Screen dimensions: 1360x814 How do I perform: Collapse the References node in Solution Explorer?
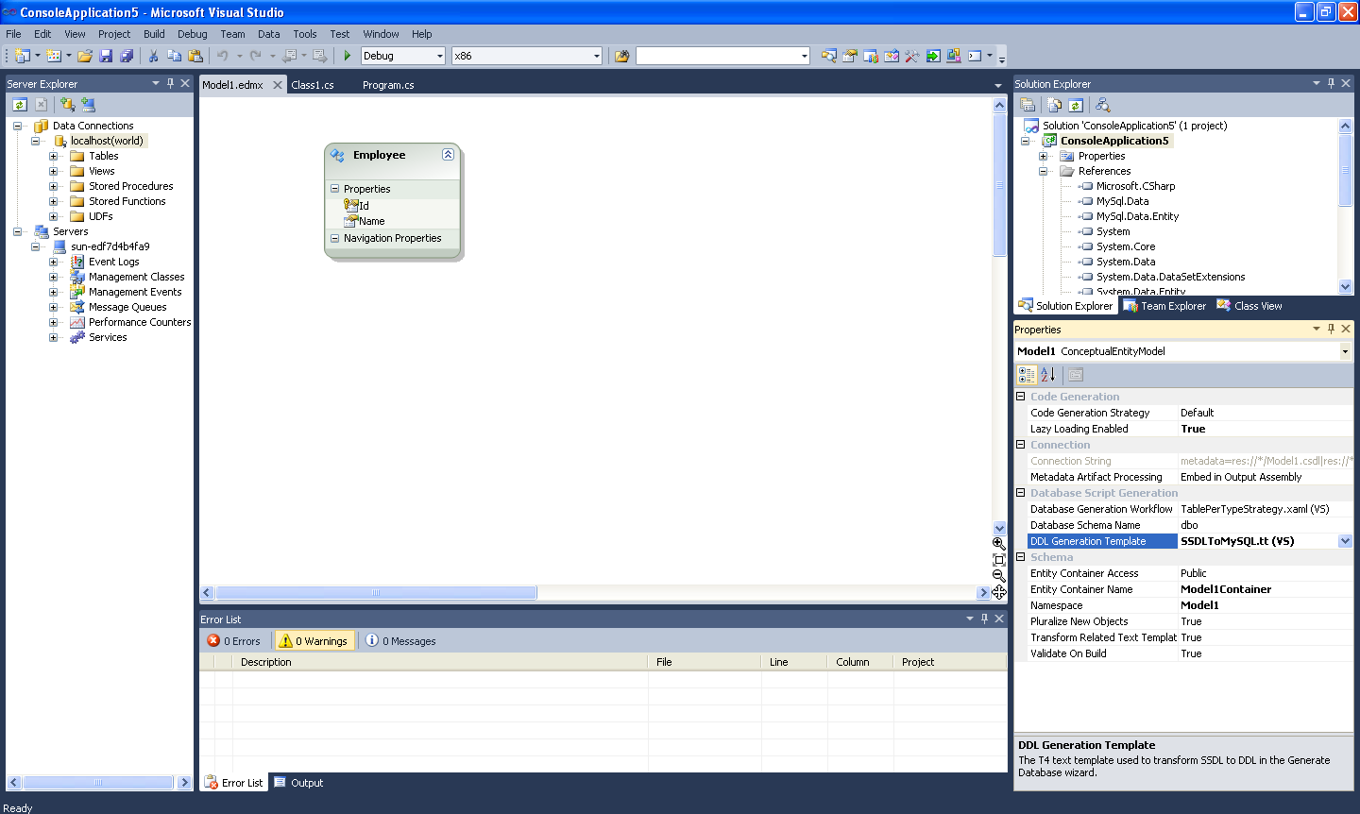(1044, 171)
